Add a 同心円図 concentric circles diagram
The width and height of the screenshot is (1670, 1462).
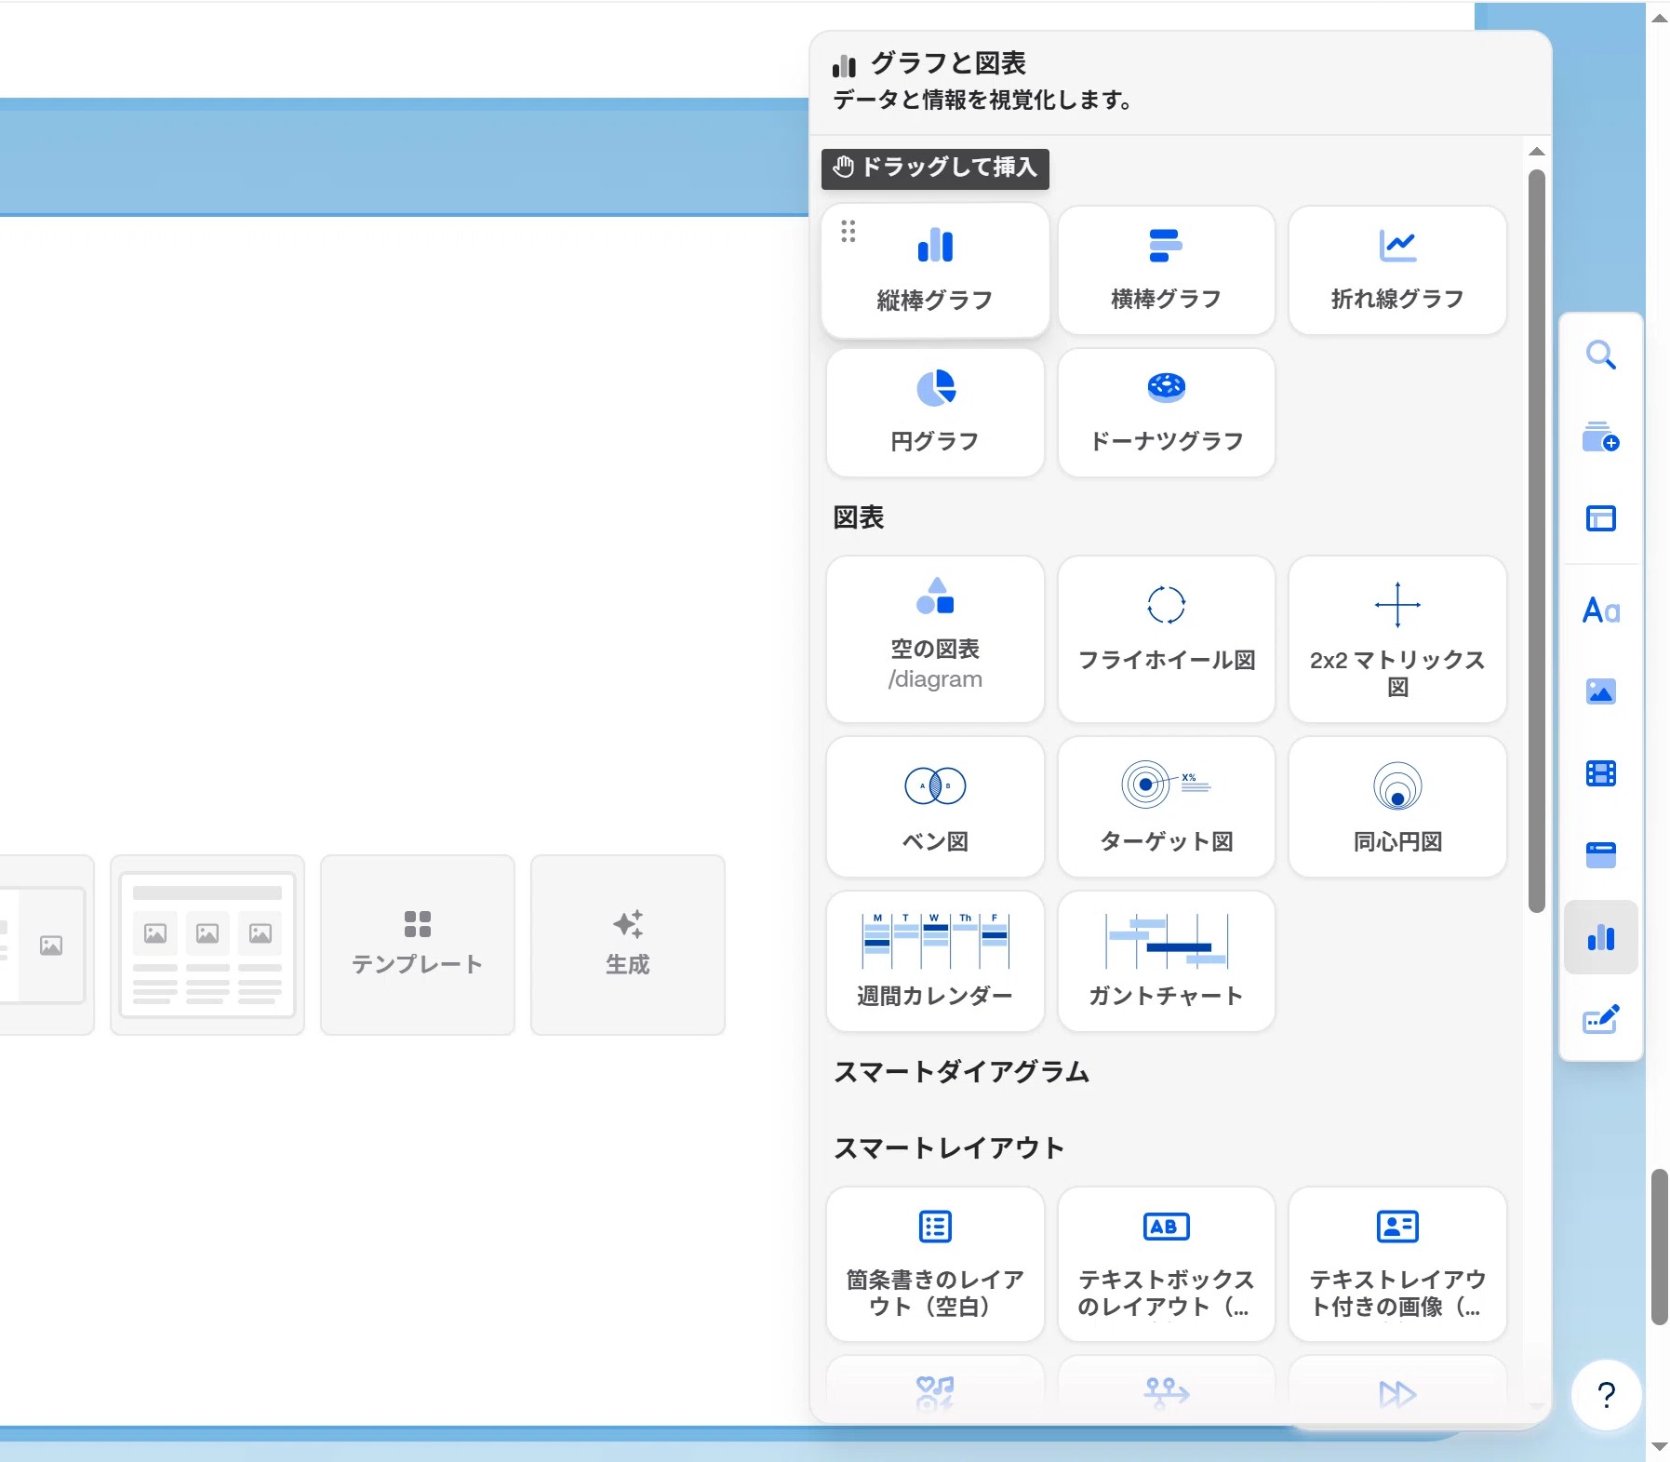coord(1397,807)
